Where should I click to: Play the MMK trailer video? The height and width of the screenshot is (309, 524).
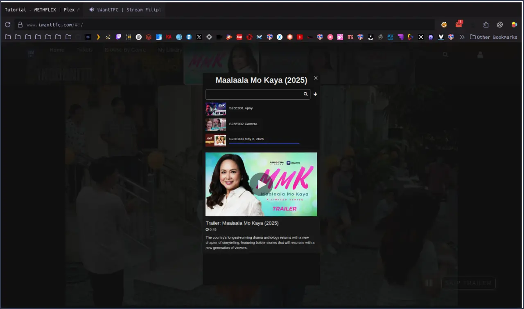261,184
